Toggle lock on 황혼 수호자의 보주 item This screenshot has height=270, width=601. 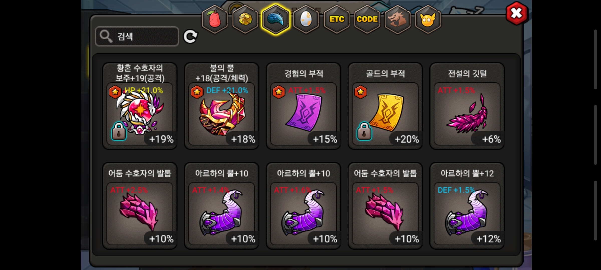click(x=119, y=131)
